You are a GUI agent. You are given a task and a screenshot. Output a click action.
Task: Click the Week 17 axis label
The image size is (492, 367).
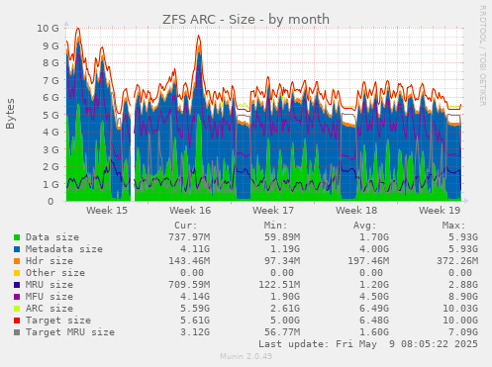tap(273, 211)
